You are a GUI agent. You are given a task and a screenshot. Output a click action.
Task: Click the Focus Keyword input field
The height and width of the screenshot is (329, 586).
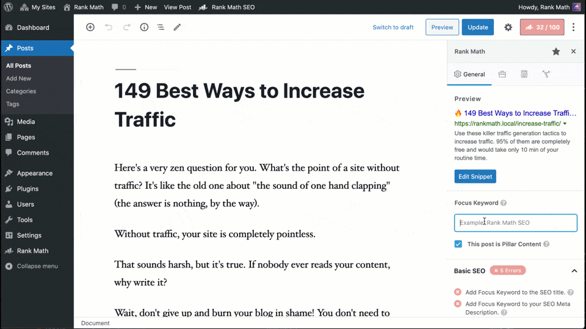(x=516, y=223)
